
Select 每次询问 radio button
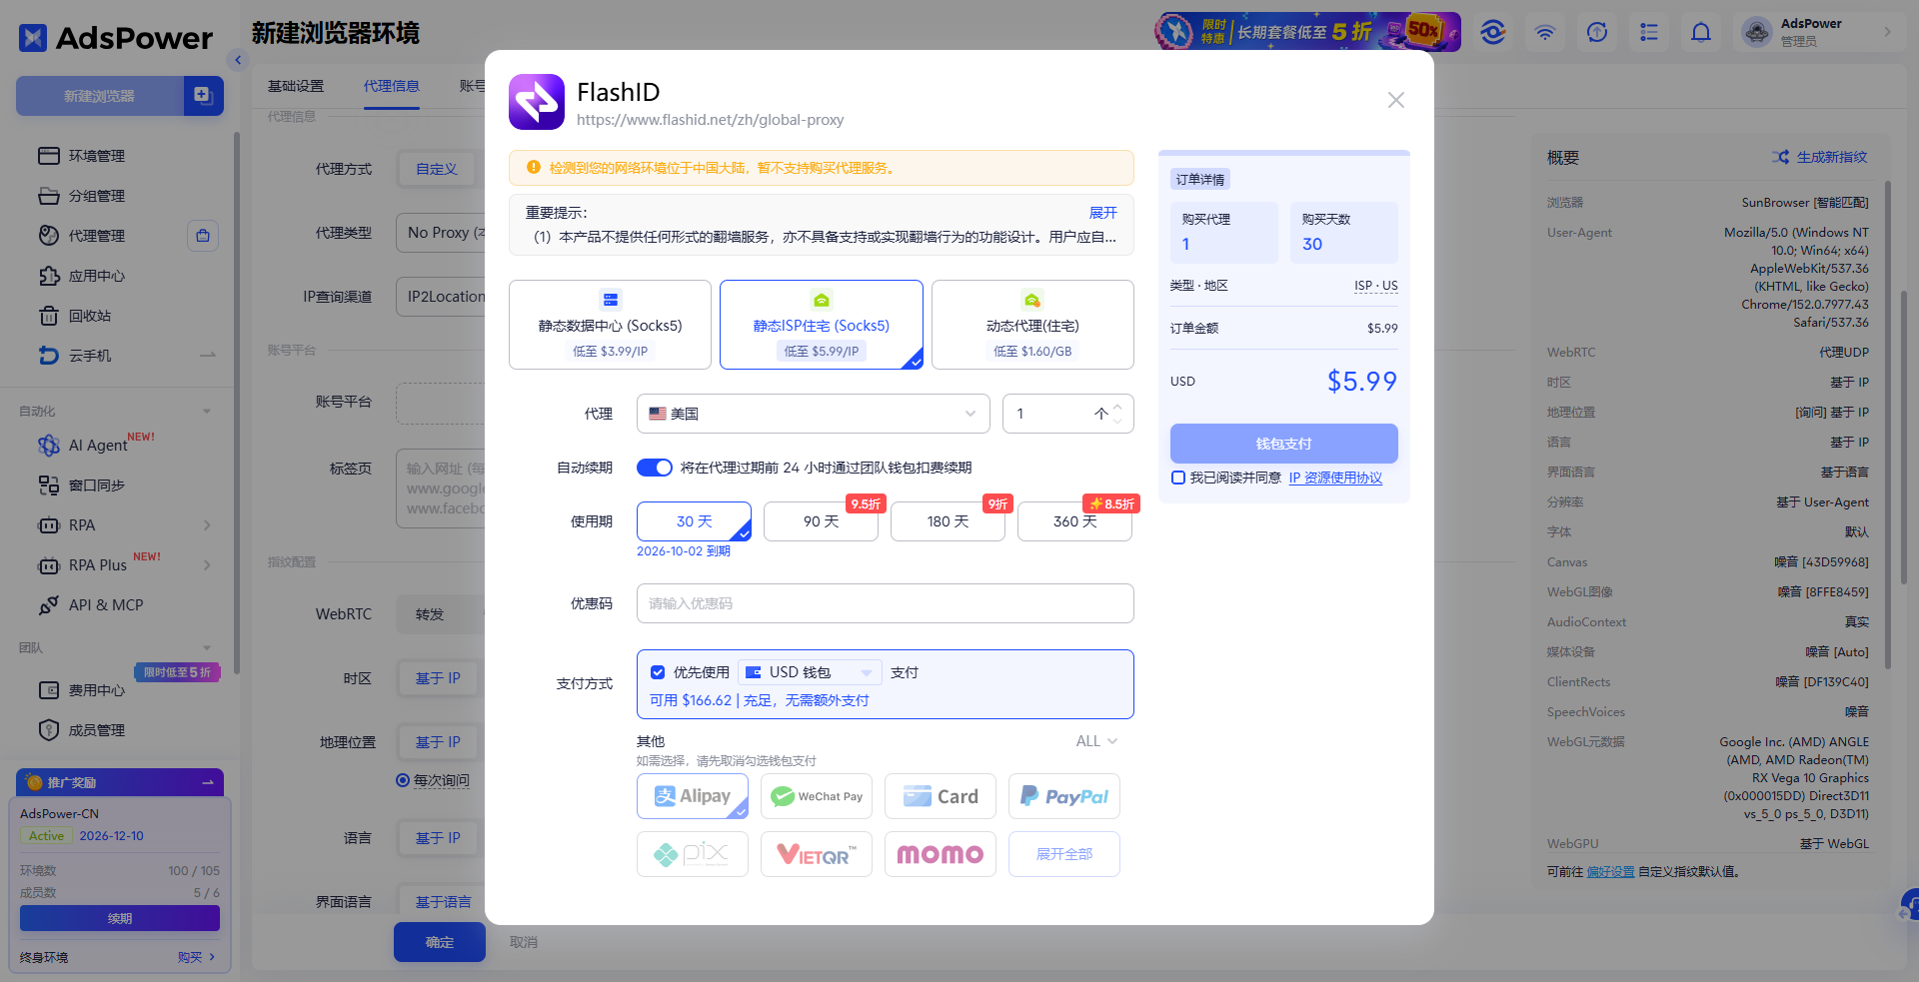click(x=403, y=780)
